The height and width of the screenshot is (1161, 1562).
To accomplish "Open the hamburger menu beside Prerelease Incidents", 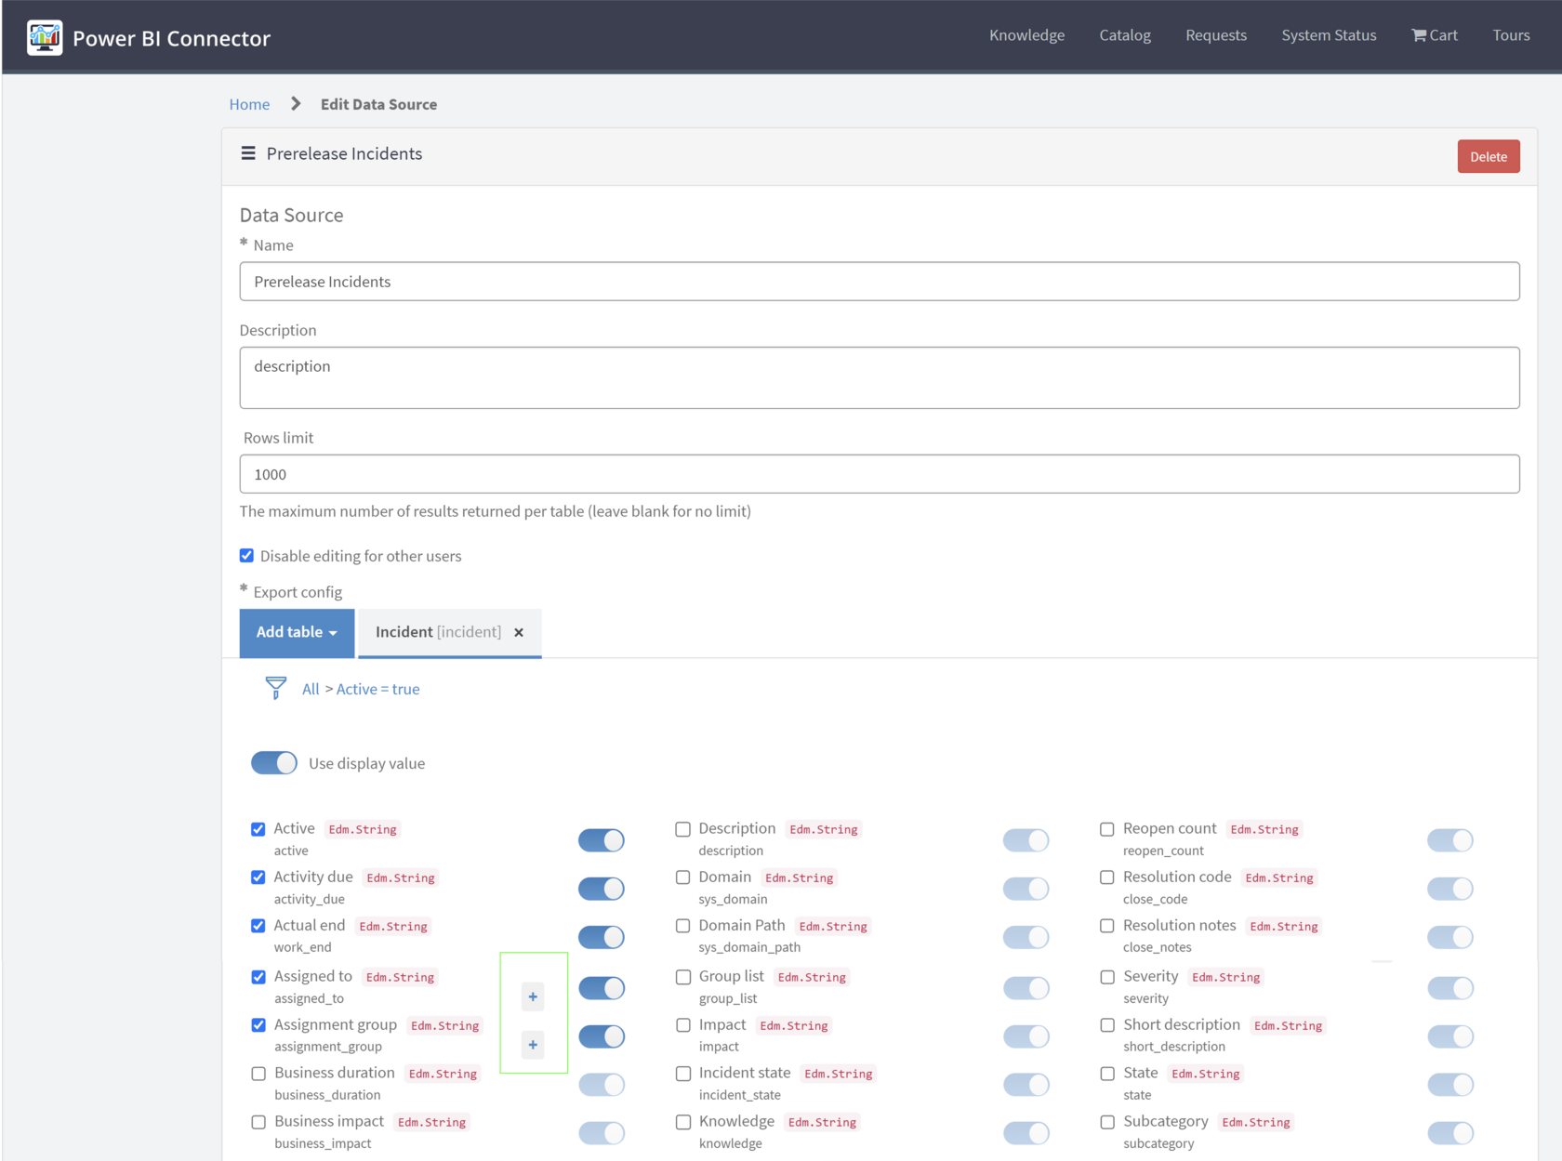I will 248,153.
